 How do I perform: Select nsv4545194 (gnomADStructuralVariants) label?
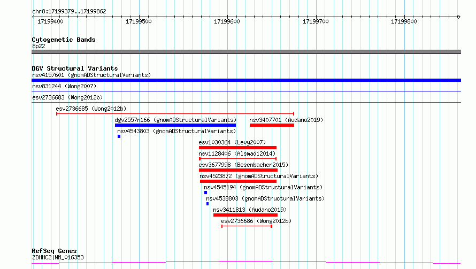263,187
